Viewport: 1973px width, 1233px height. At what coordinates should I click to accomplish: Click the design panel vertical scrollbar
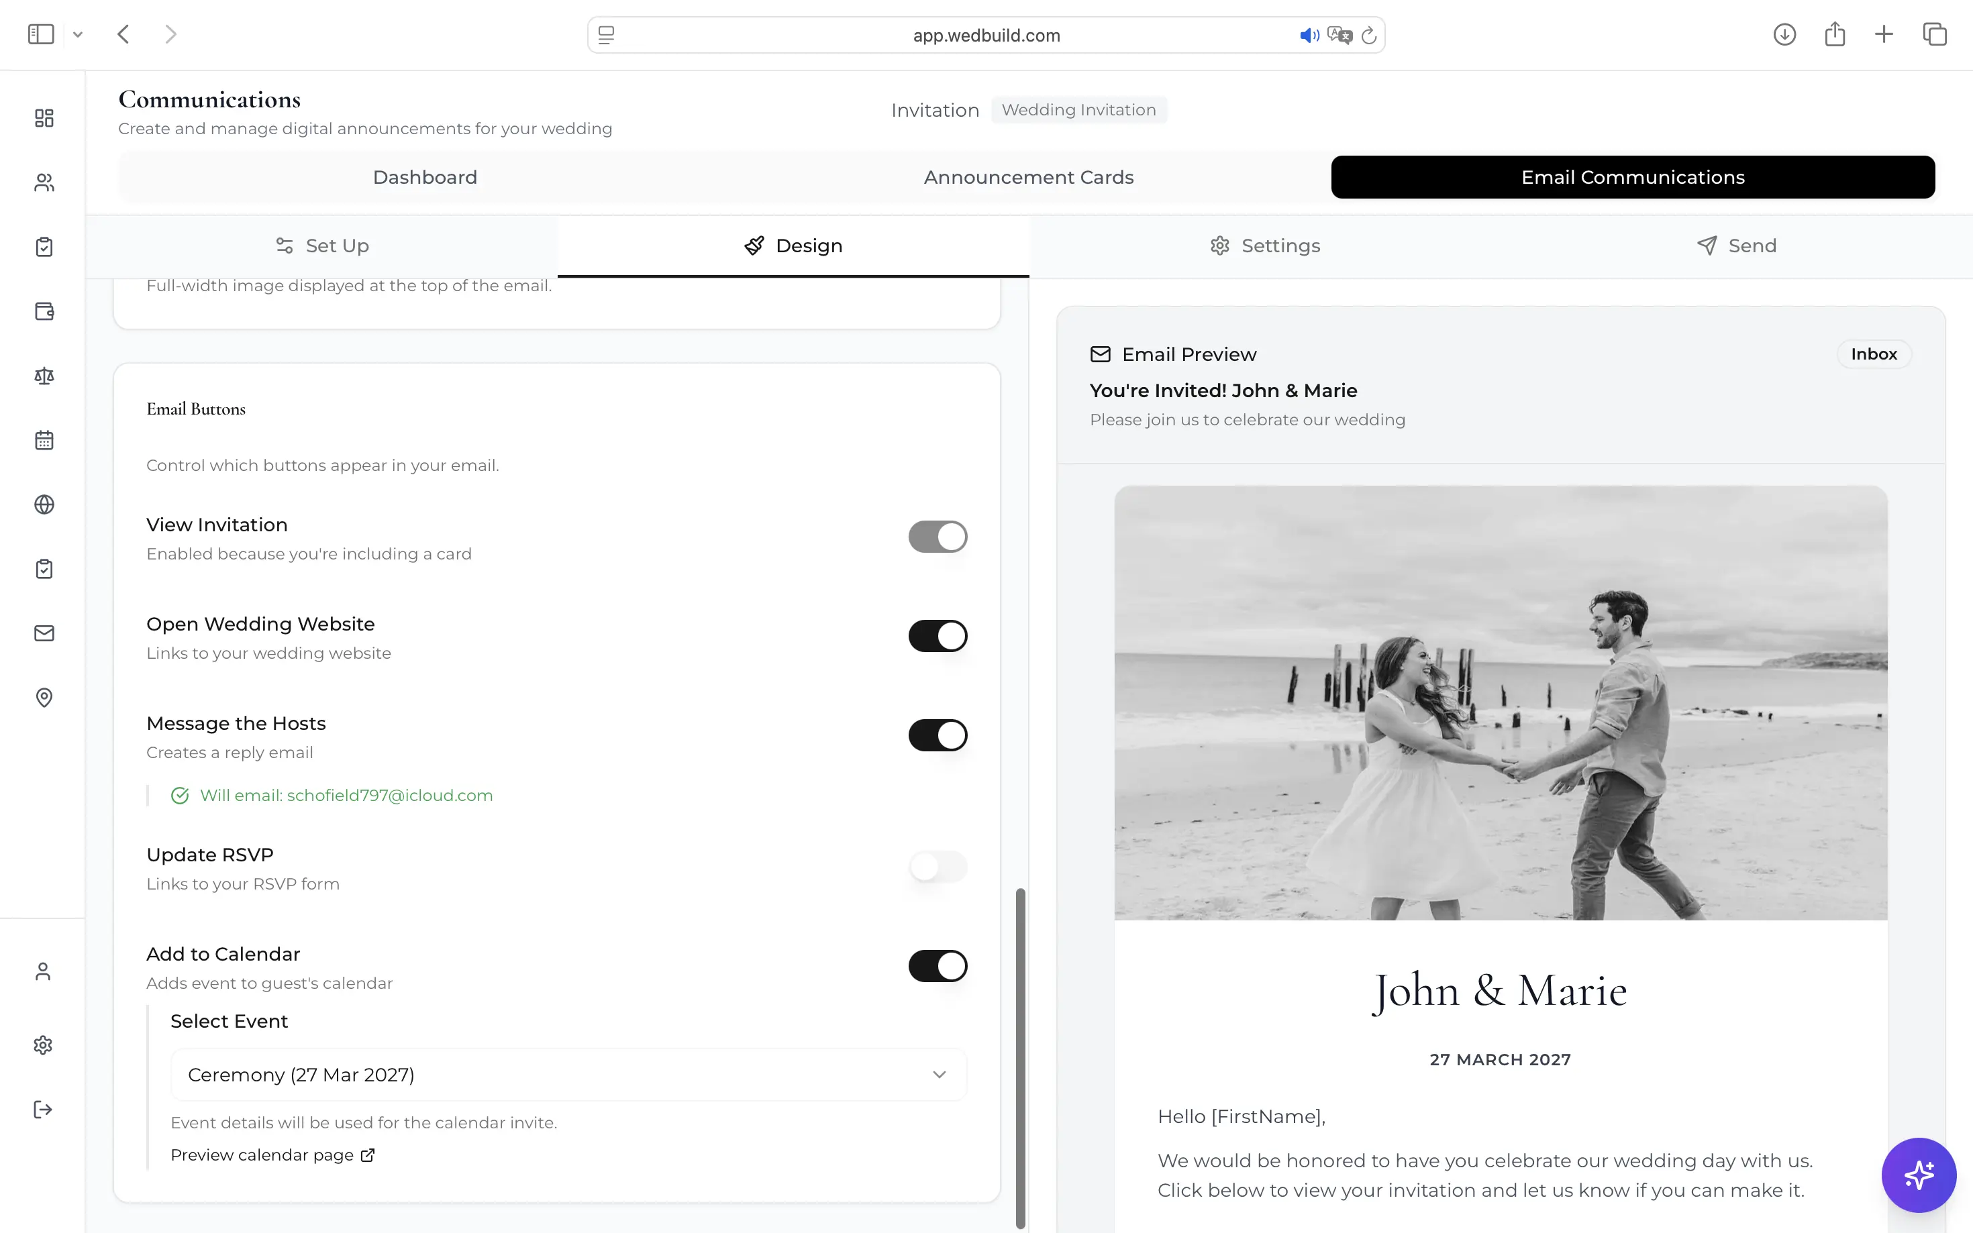tap(1019, 1058)
